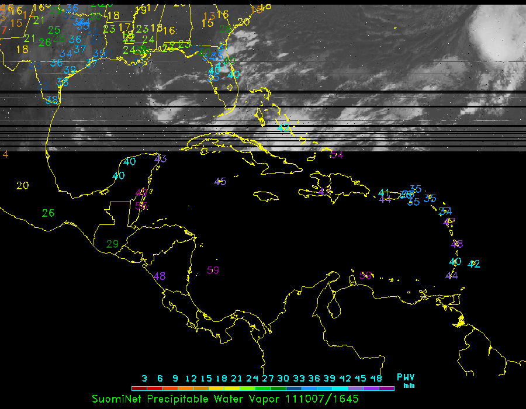Select the green 26 in southern Mexico
This screenshot has width=526, height=409.
pyautogui.click(x=48, y=213)
